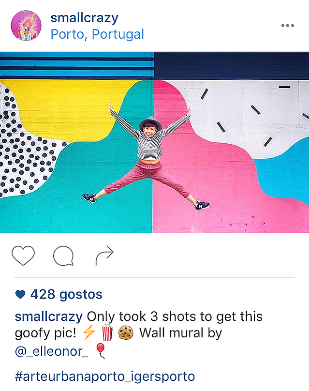The width and height of the screenshot is (309, 391).
Task: View the 428 gostos likes list
Action: coord(66,294)
